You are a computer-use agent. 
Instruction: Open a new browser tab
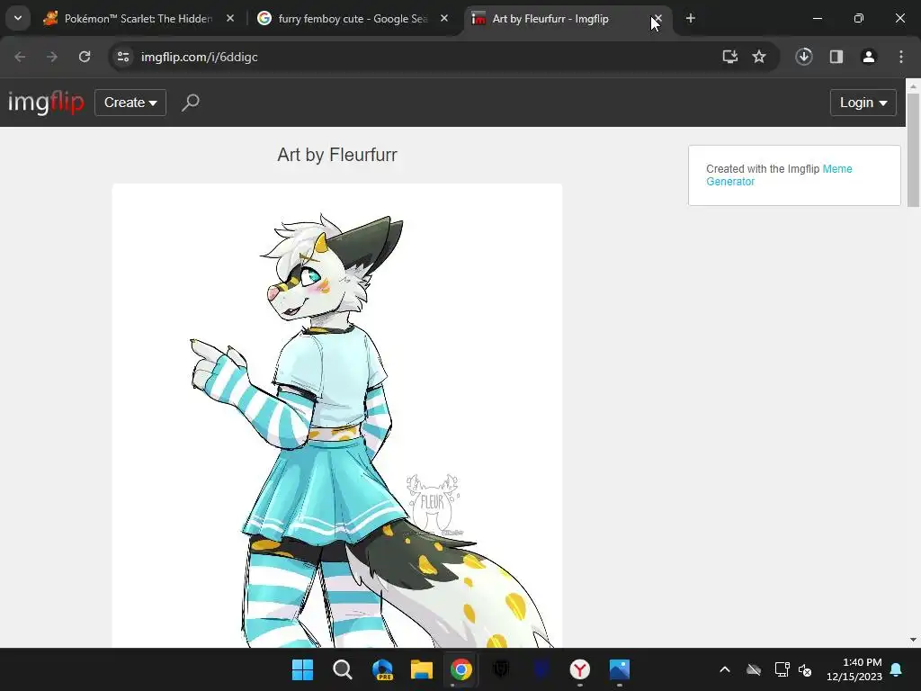point(691,19)
